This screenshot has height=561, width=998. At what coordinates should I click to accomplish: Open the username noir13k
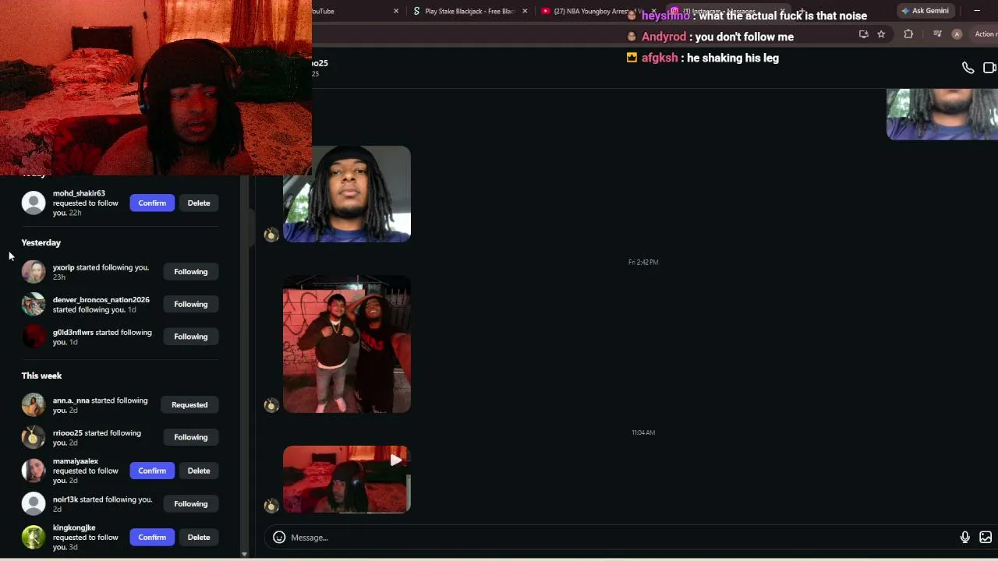[65, 499]
